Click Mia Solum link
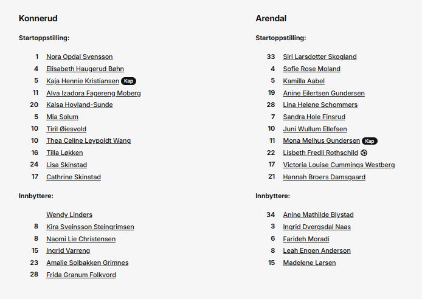This screenshot has width=422, height=299. [x=62, y=117]
